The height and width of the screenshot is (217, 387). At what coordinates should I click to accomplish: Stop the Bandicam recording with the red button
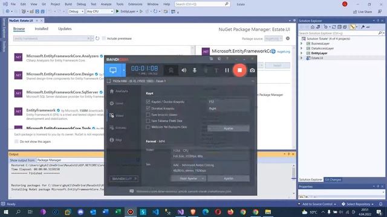pyautogui.click(x=239, y=70)
